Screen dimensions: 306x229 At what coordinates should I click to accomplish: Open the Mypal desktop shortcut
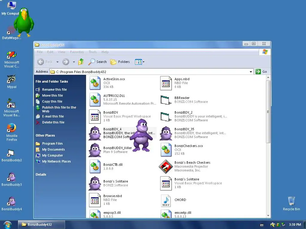point(12,82)
